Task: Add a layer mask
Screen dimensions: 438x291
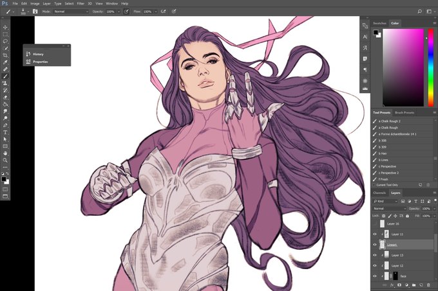Action: (x=399, y=285)
